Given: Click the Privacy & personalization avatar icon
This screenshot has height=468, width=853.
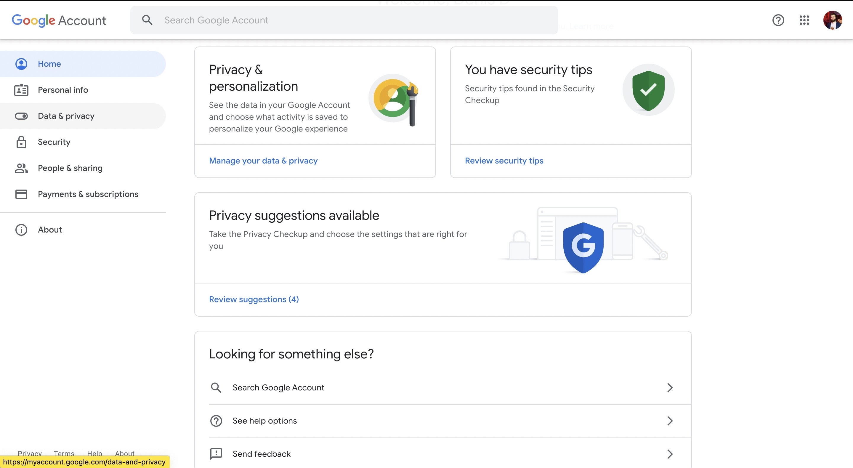Looking at the screenshot, I should (x=393, y=99).
